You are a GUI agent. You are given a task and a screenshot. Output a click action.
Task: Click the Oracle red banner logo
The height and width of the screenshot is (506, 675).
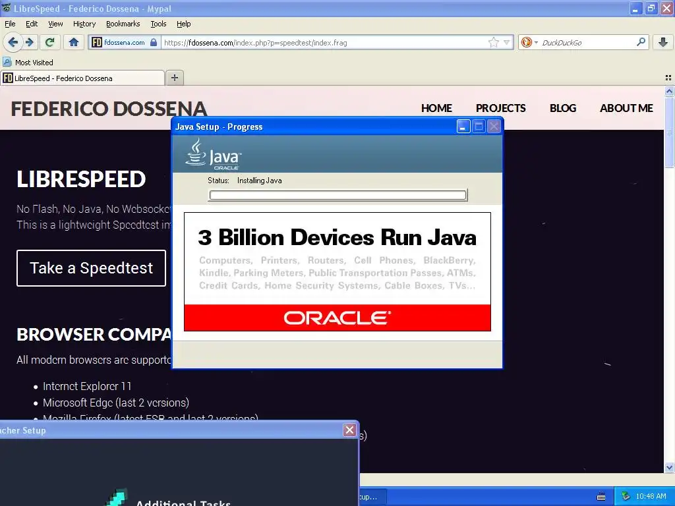(337, 318)
